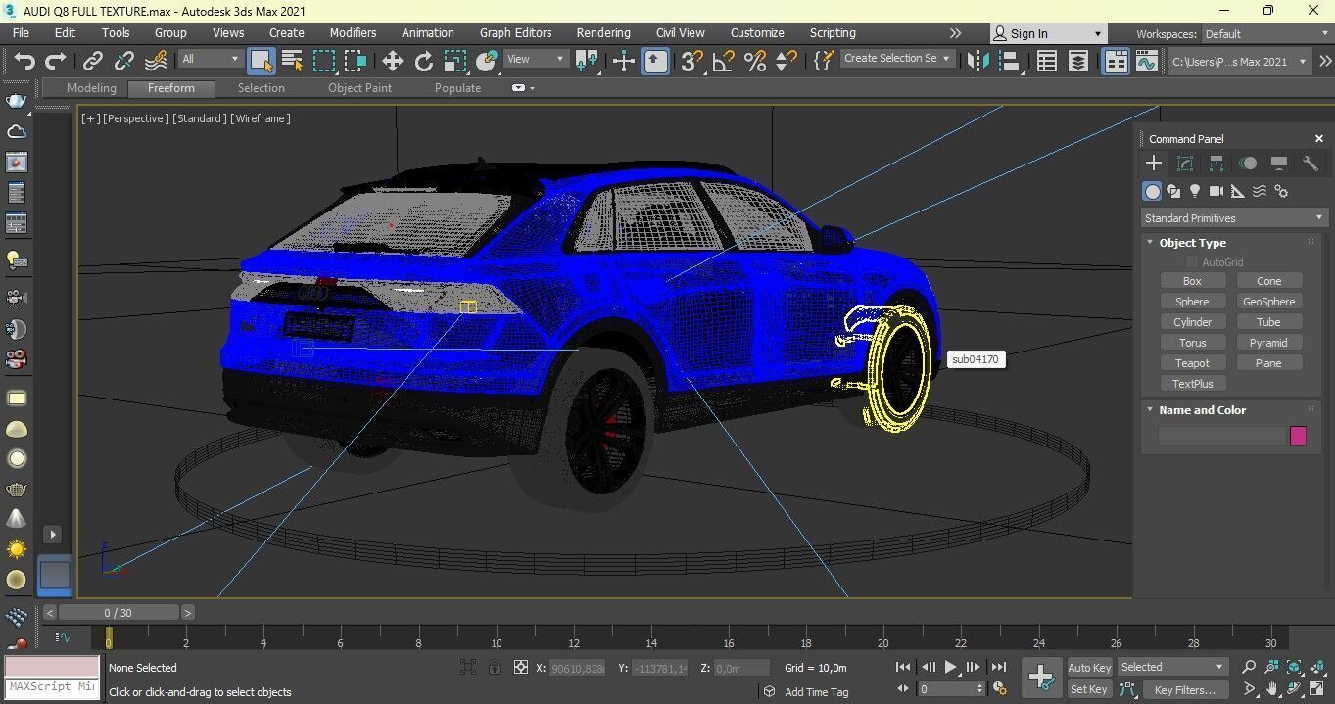The image size is (1335, 704).
Task: Switch to the Populate ribbon tab
Action: click(x=457, y=88)
